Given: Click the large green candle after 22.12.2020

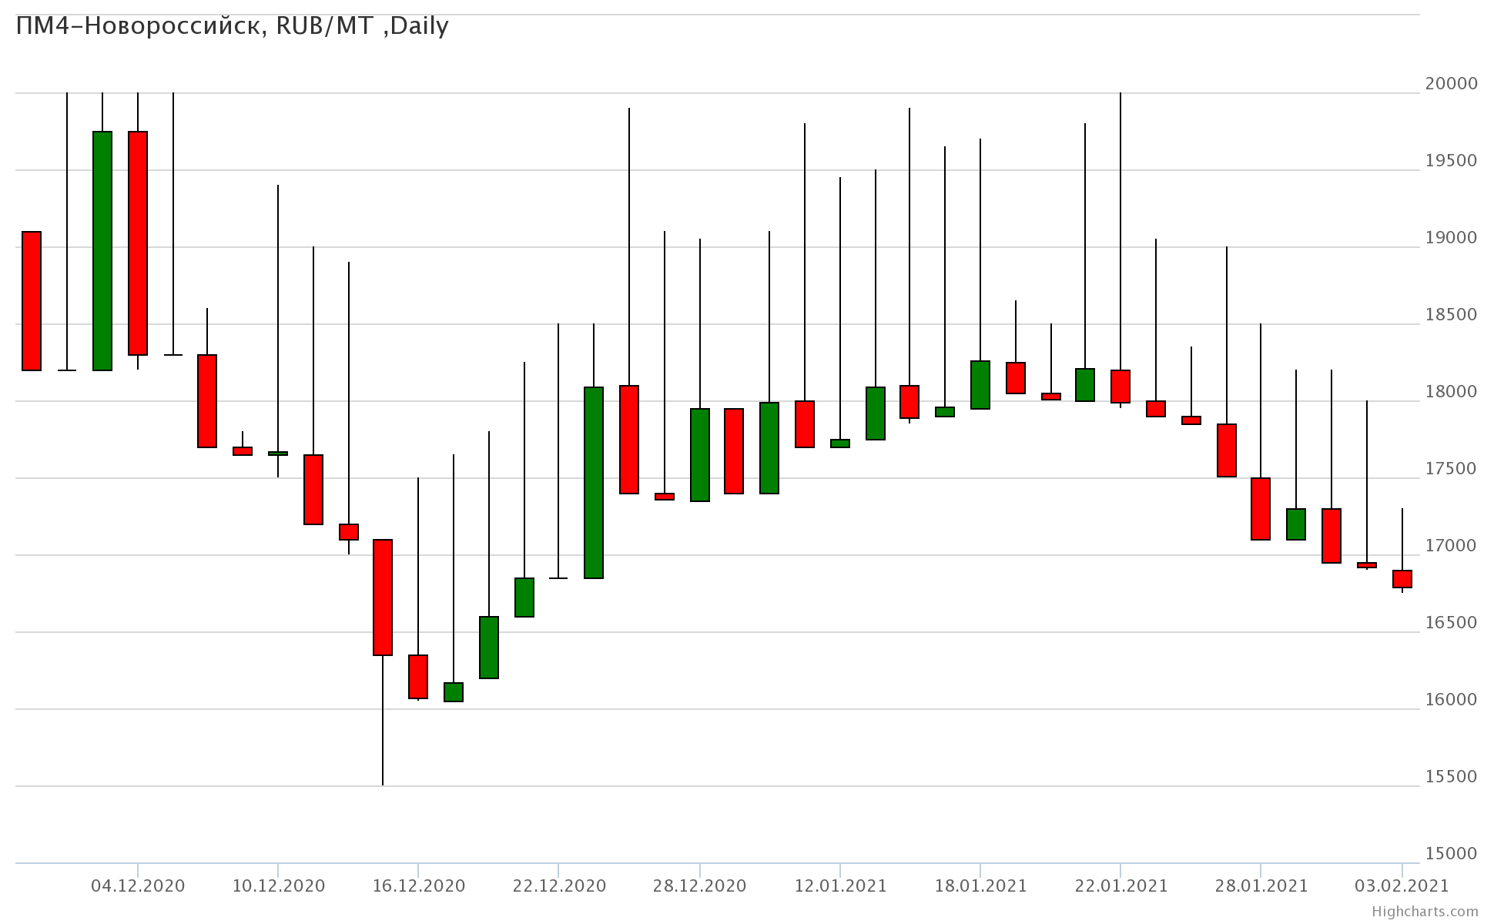Looking at the screenshot, I should click(x=594, y=482).
